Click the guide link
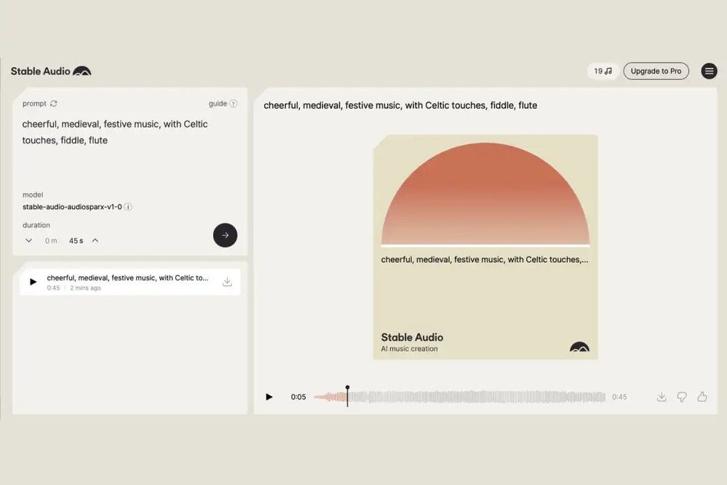The width and height of the screenshot is (727, 485). tap(218, 103)
